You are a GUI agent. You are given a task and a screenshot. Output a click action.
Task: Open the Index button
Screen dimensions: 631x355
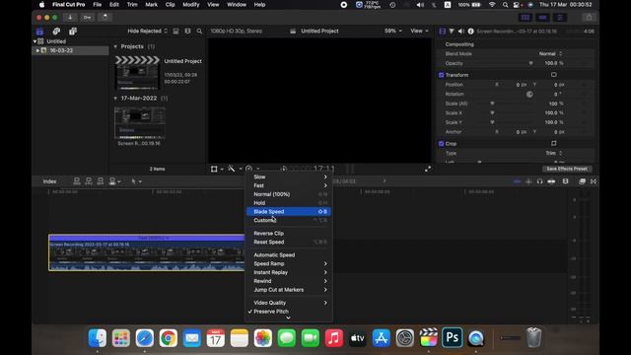click(x=50, y=181)
